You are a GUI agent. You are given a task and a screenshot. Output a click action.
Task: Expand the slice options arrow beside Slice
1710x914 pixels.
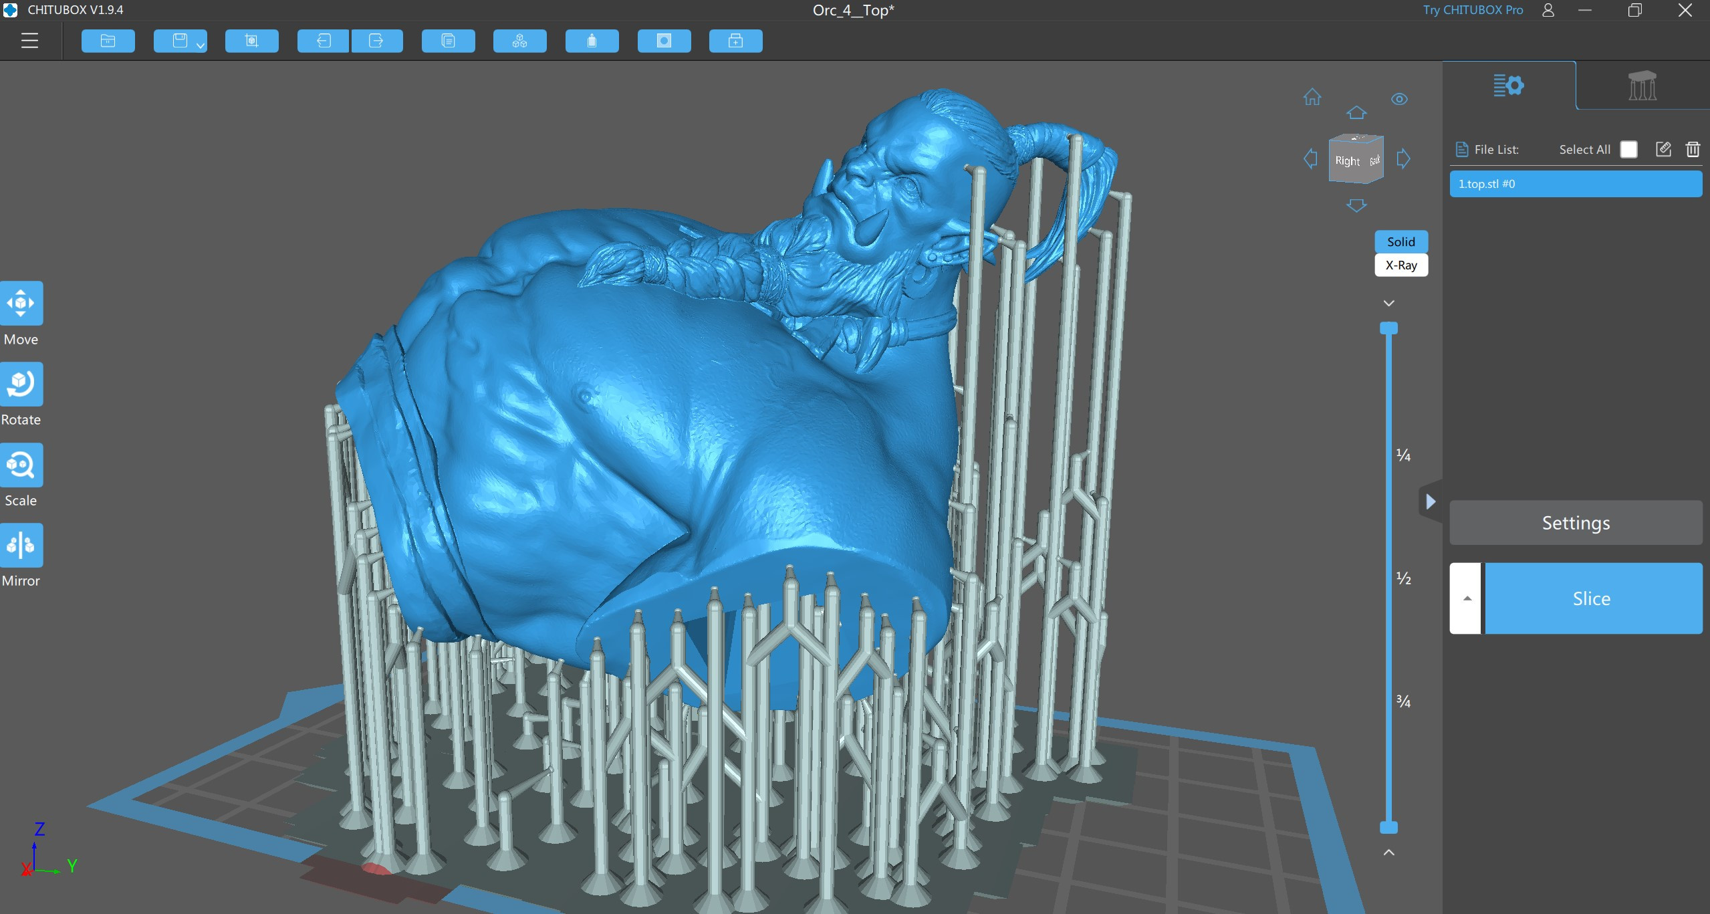click(1467, 598)
